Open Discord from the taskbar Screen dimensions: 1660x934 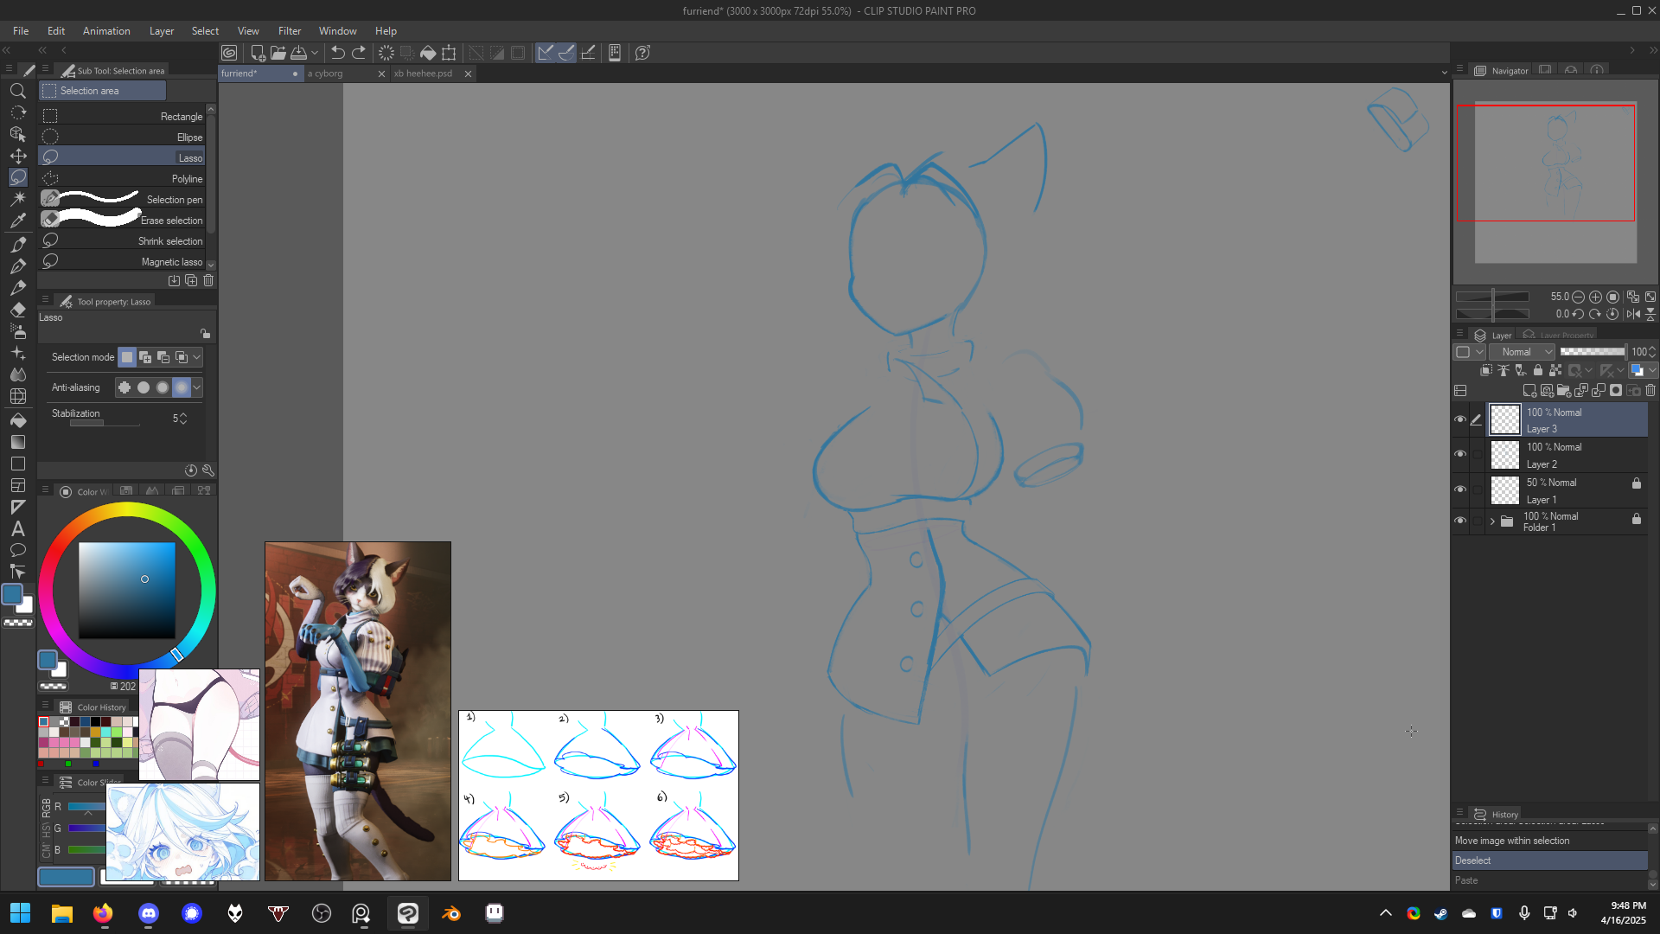pos(149,913)
